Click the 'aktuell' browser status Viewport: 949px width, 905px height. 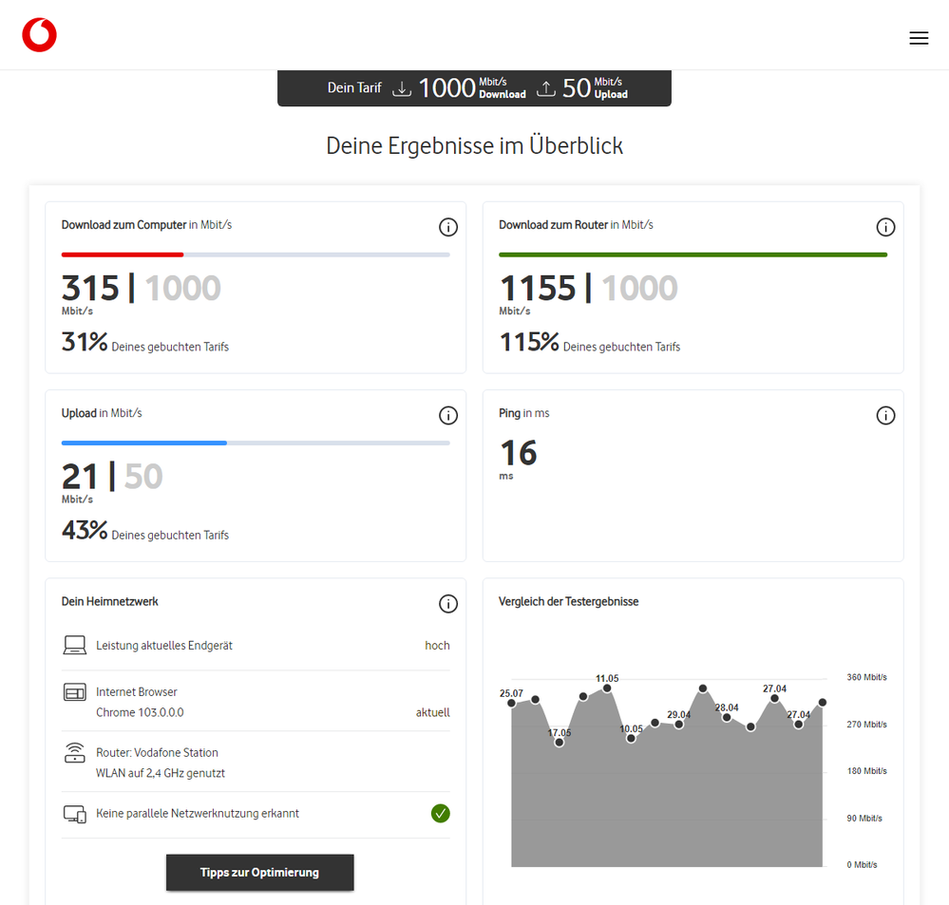click(433, 712)
